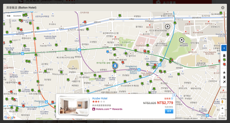This screenshot has height=123, width=230.
Task: Click the info icon beside 優惠價
Action: click(x=172, y=98)
